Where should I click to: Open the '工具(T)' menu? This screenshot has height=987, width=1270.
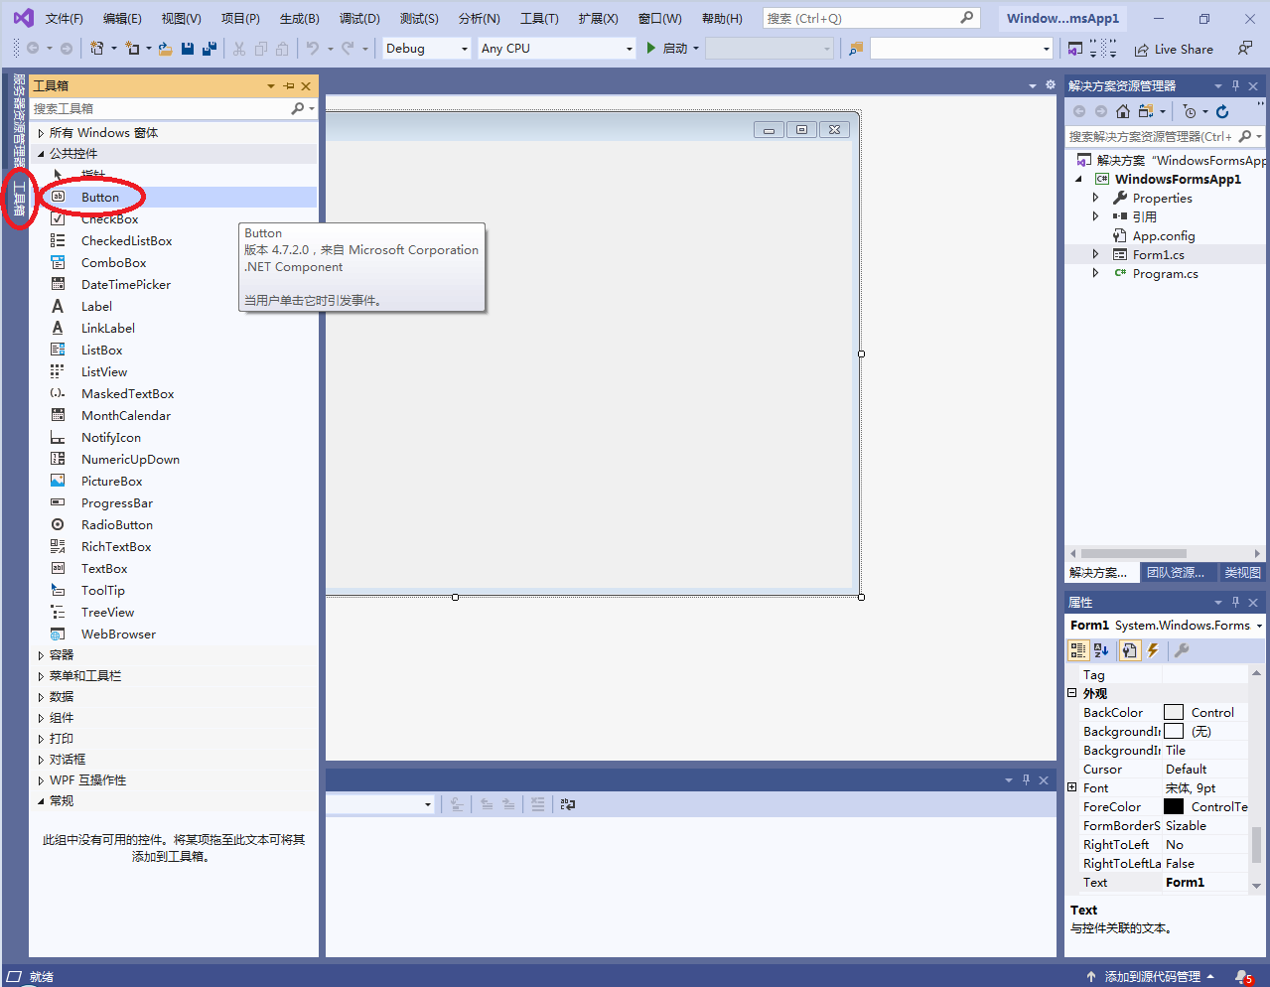pyautogui.click(x=539, y=19)
